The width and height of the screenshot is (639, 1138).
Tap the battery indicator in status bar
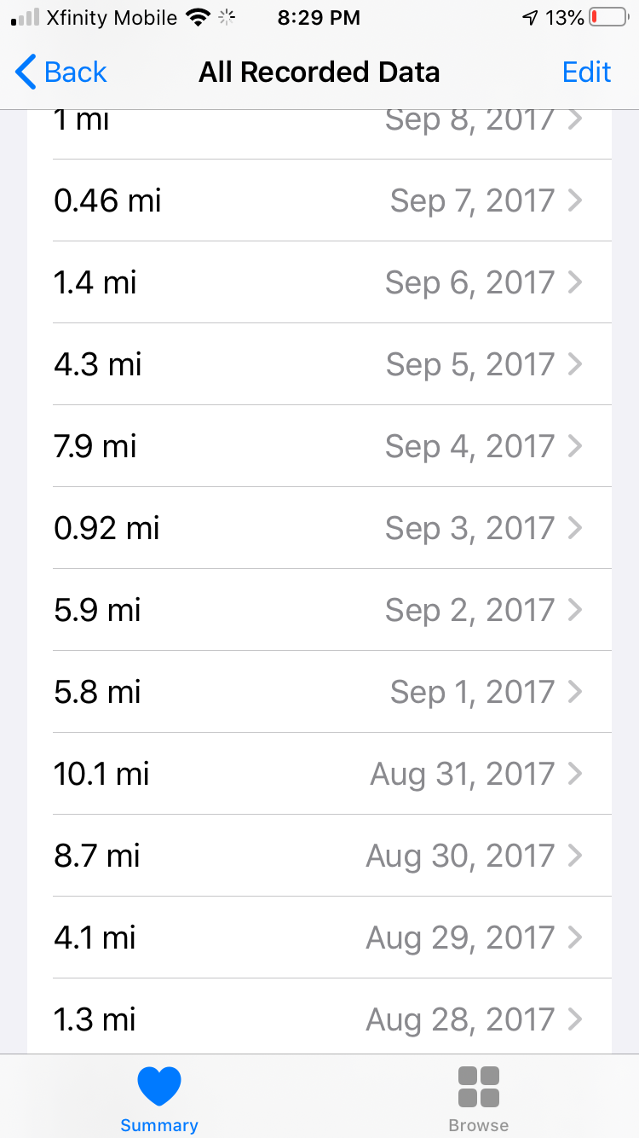tap(608, 17)
